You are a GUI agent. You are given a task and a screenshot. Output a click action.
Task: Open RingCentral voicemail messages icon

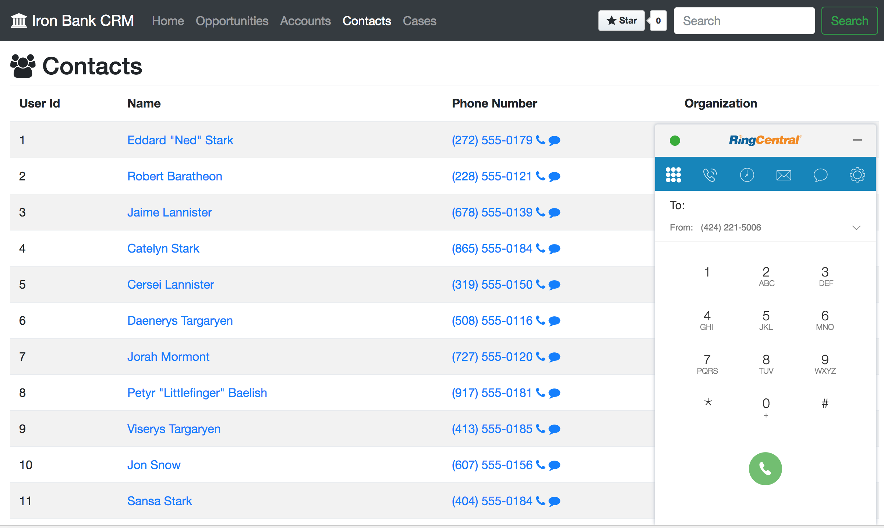click(784, 175)
